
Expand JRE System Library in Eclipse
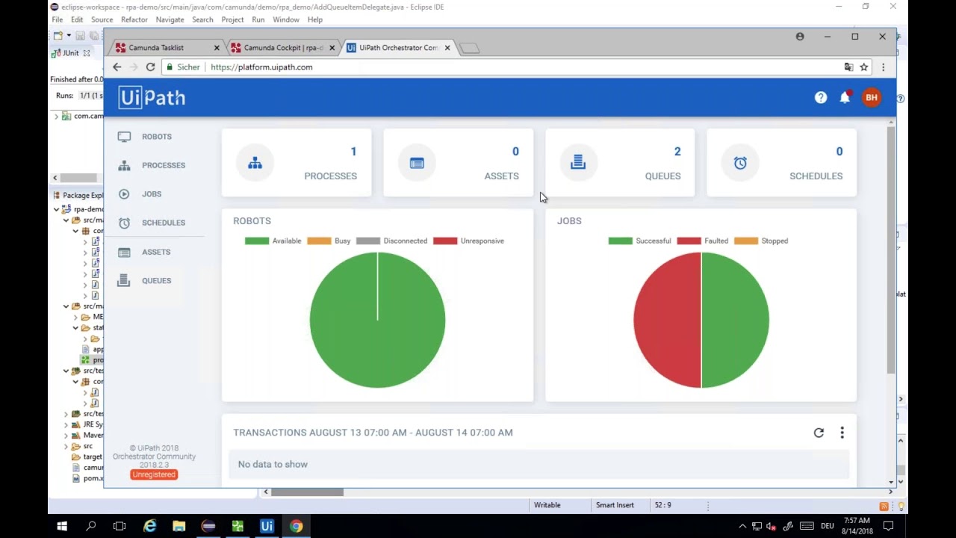pyautogui.click(x=66, y=424)
